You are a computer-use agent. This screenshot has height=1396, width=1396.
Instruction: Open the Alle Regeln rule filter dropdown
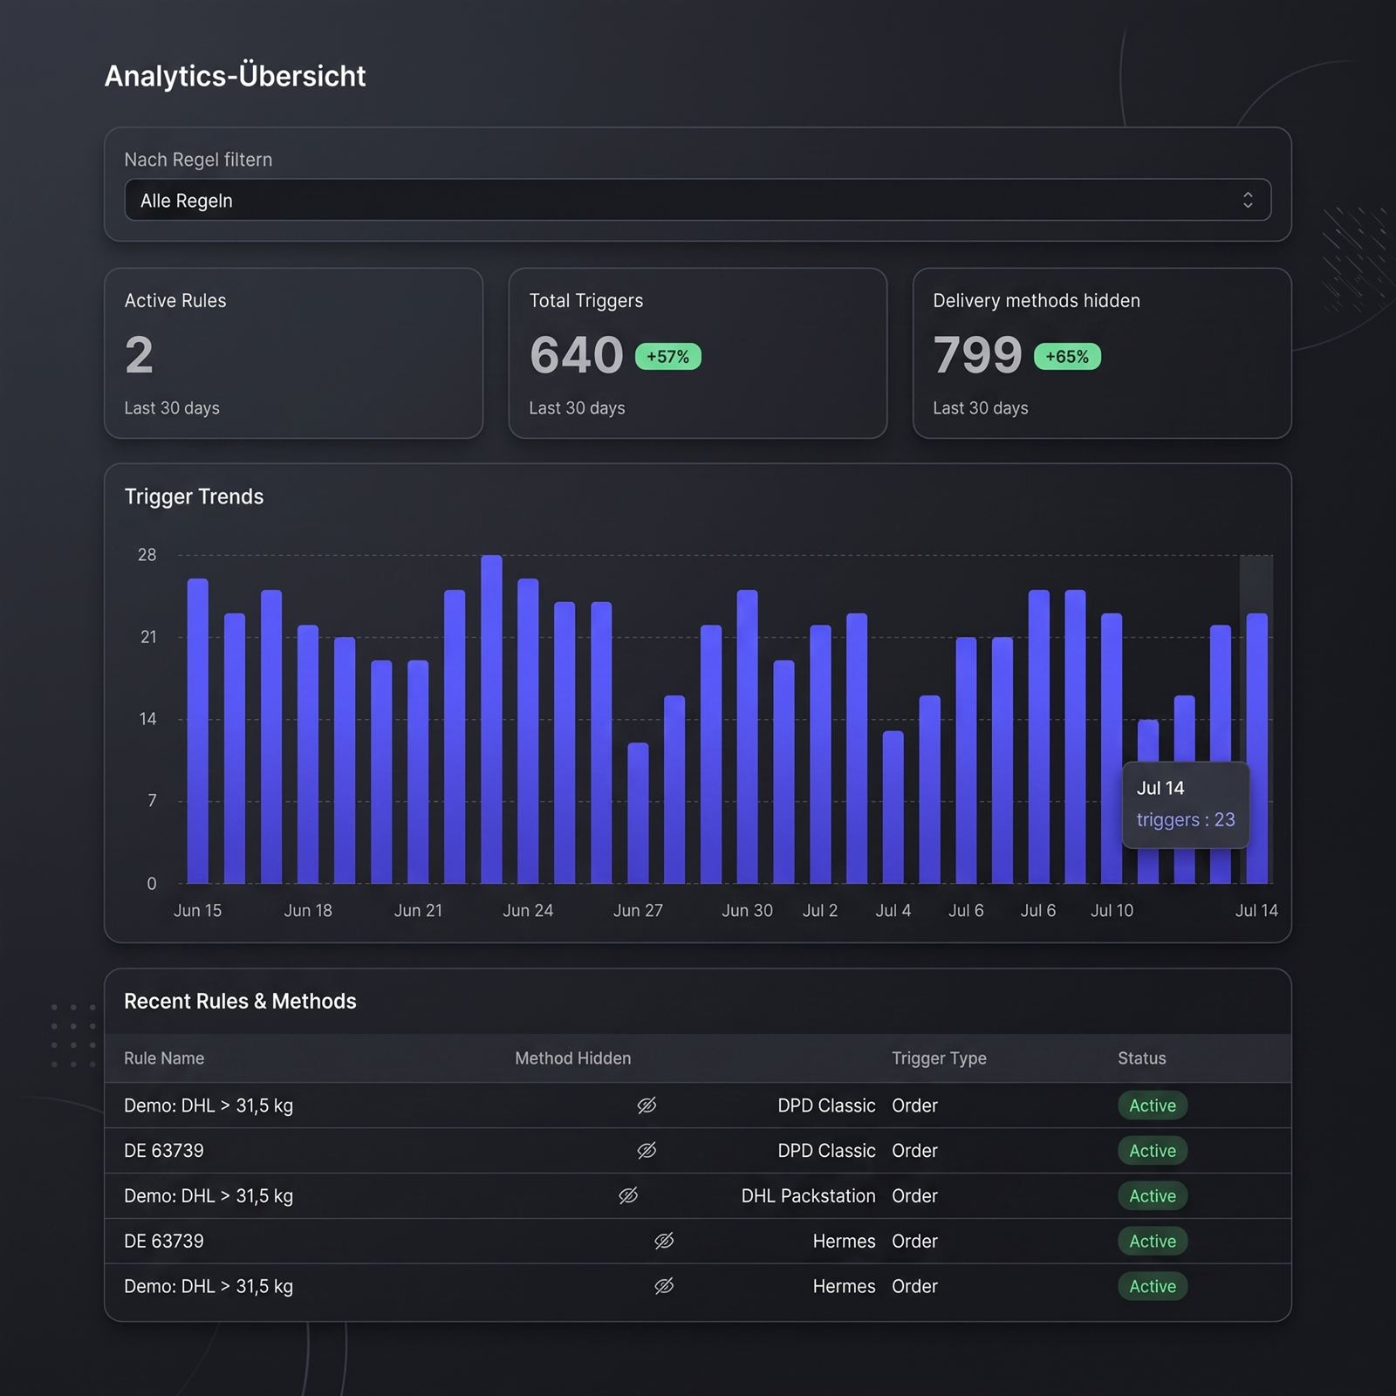[x=697, y=200]
